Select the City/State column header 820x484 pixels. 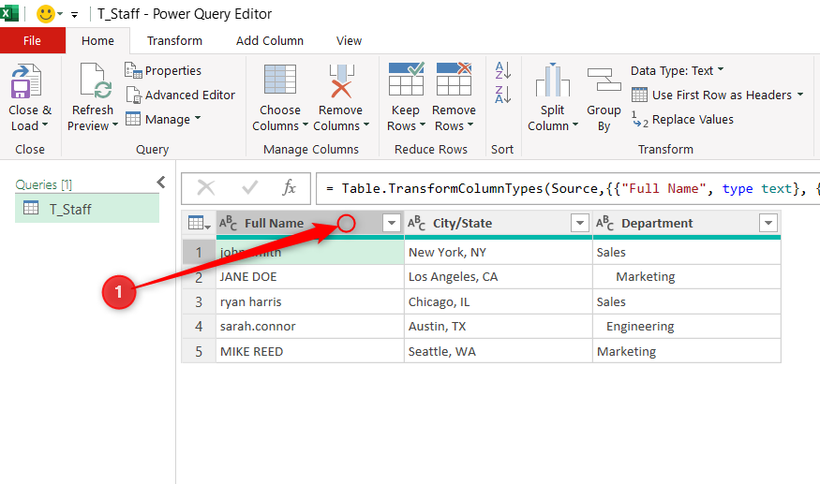[x=499, y=223]
